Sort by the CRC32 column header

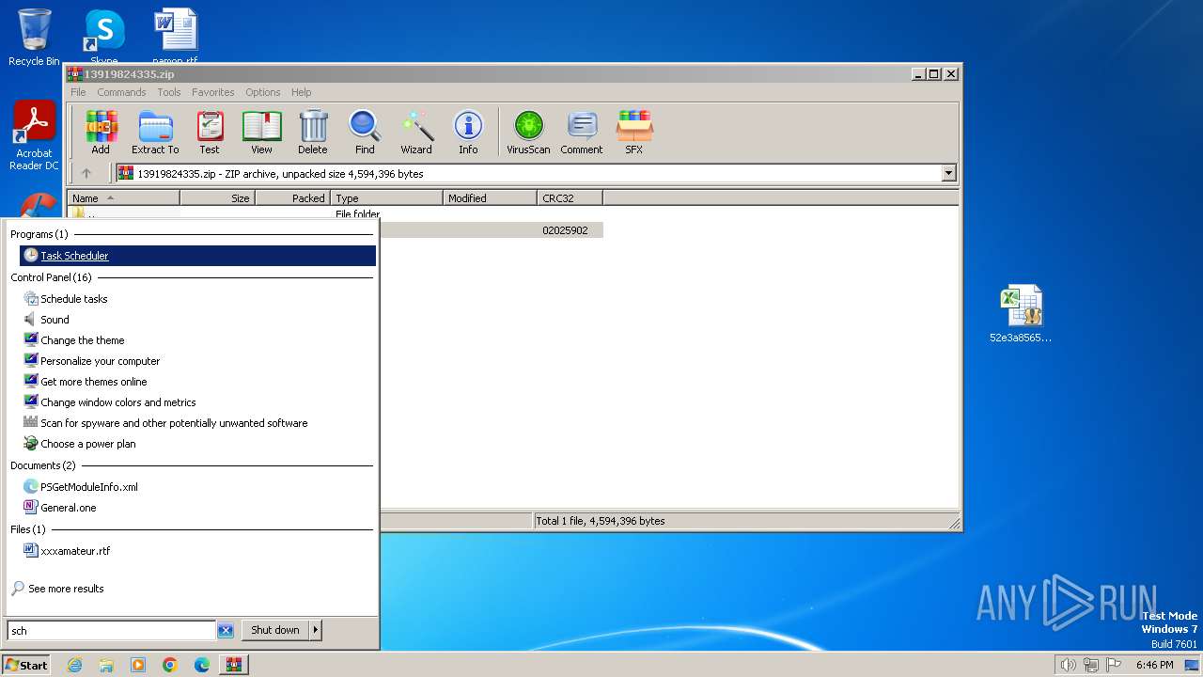pyautogui.click(x=570, y=198)
